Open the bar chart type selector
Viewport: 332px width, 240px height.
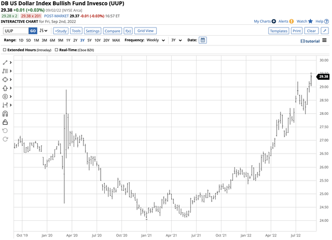point(44,31)
